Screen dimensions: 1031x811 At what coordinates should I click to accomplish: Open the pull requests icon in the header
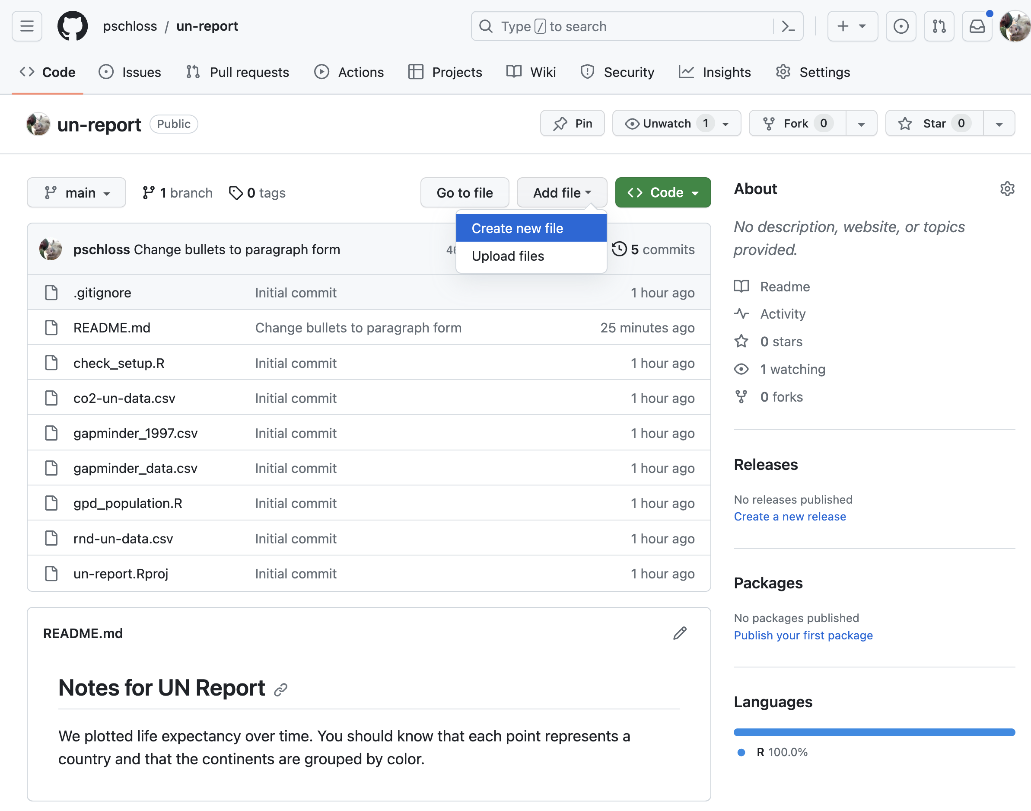coord(939,26)
